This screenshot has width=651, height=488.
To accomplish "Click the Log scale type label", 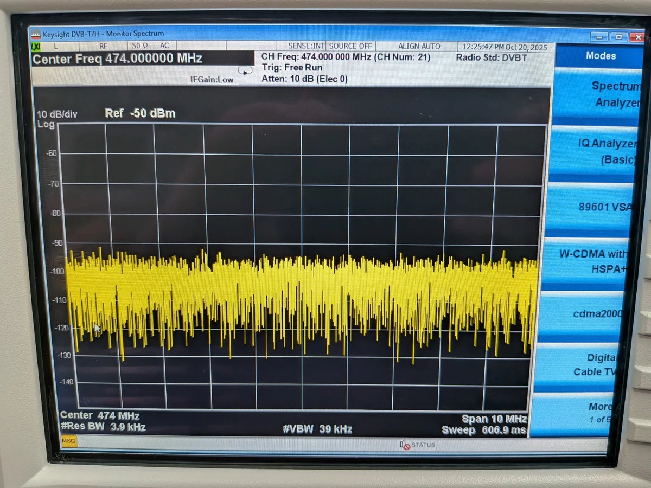I will (46, 125).
